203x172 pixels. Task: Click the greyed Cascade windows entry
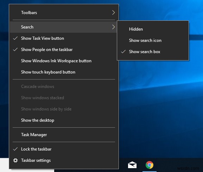coord(64,87)
